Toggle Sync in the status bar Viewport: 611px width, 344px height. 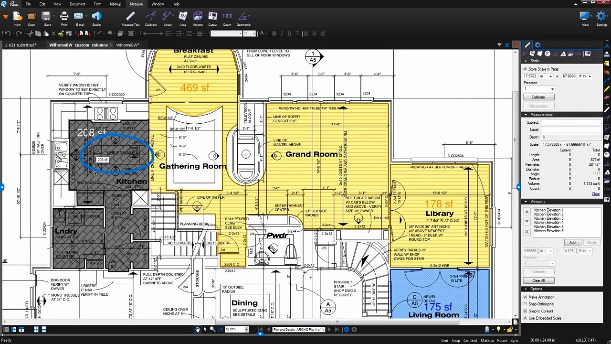(515, 341)
